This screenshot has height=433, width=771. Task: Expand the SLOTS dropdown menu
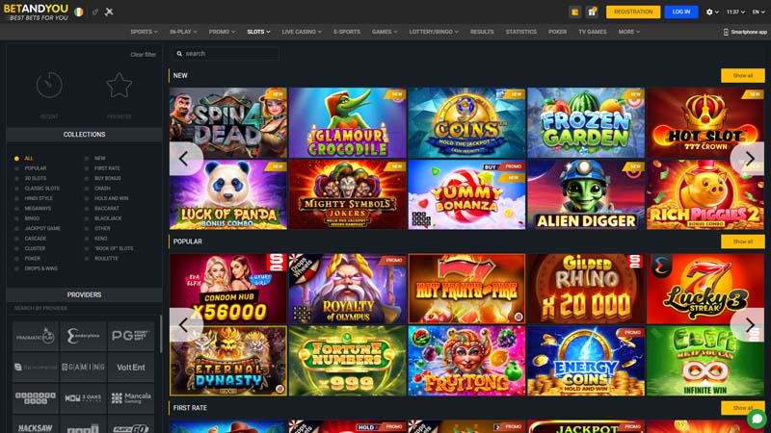point(258,32)
